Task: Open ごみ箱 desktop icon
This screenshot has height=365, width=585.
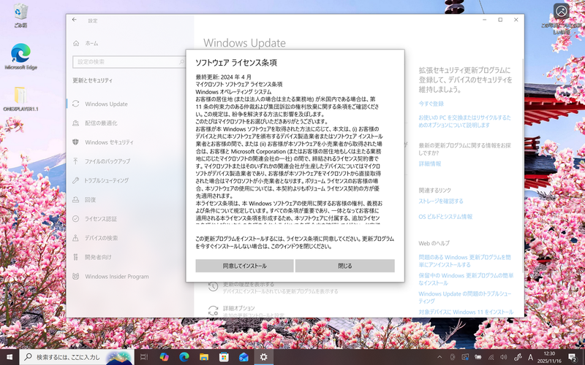Action: tap(20, 15)
